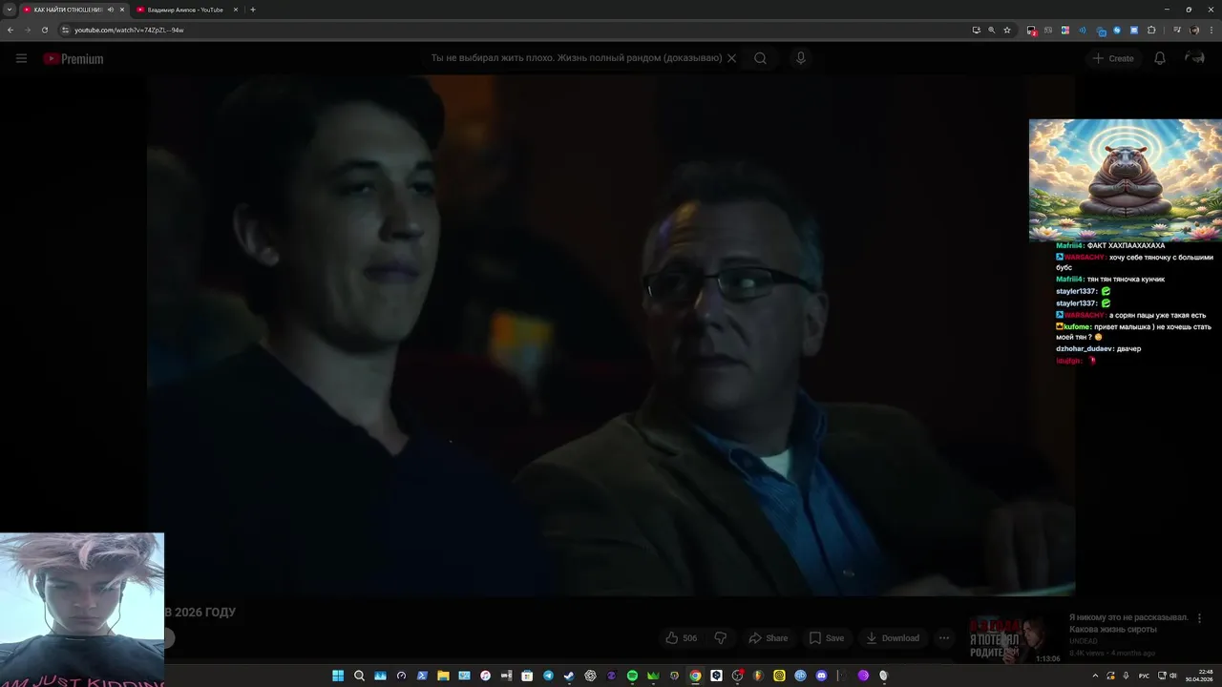This screenshot has height=687, width=1222.
Task: Open a new browser tab
Action: (x=253, y=10)
